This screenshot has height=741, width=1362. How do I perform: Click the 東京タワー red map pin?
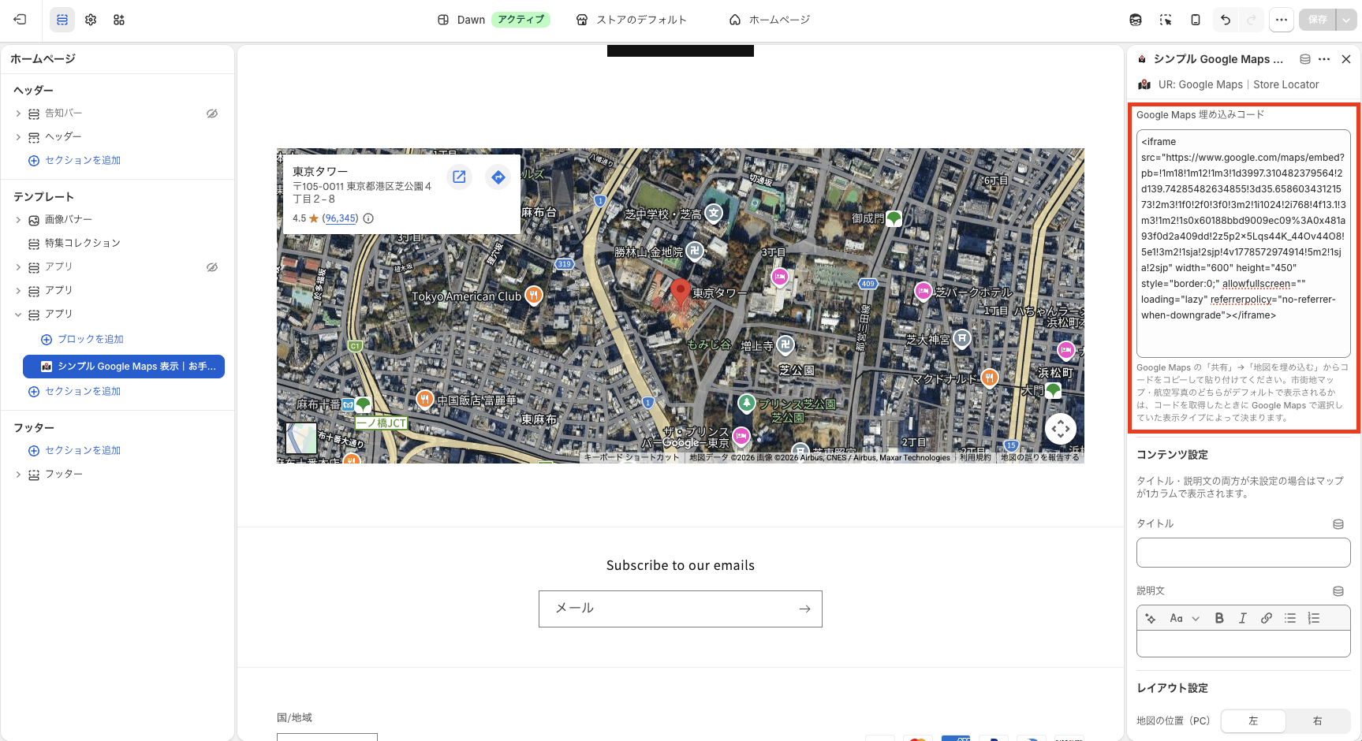pos(680,292)
